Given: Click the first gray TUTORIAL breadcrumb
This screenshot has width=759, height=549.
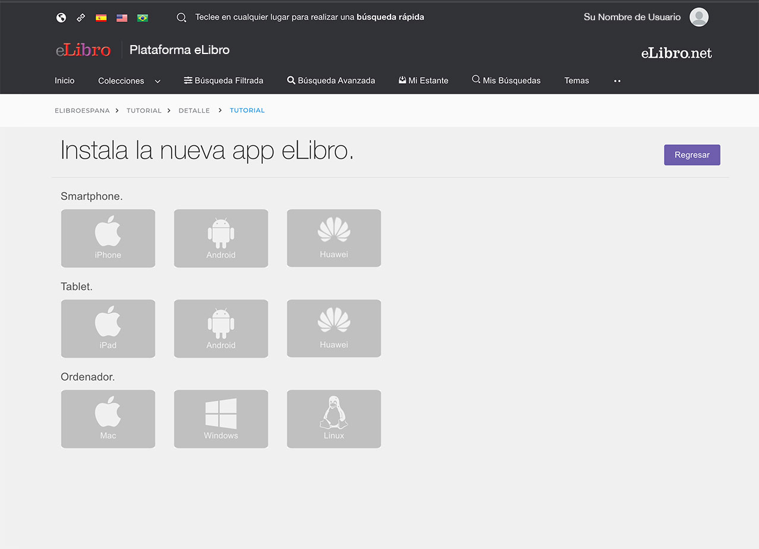Looking at the screenshot, I should pyautogui.click(x=144, y=110).
